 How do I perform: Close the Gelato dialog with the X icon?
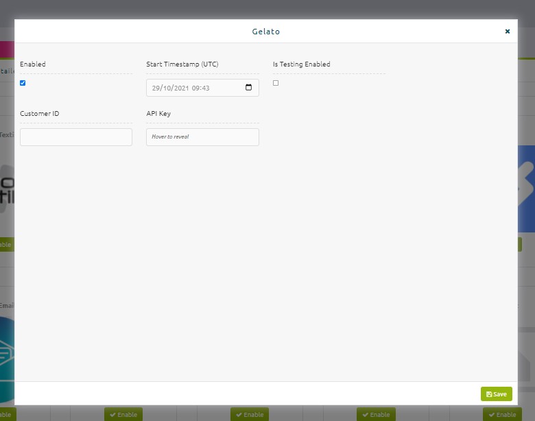coord(508,32)
